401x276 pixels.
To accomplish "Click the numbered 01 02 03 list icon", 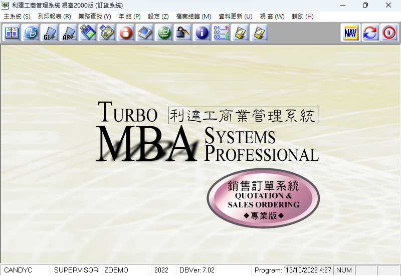I will pyautogui.click(x=221, y=33).
